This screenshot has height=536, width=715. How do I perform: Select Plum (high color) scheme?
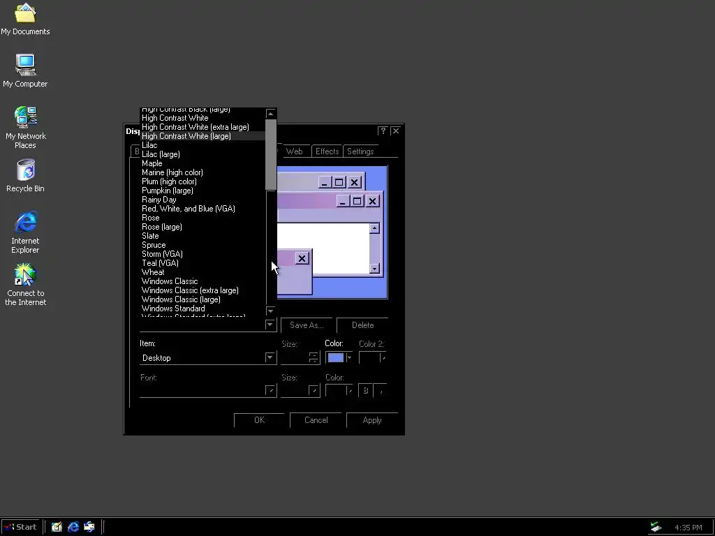tap(202, 181)
